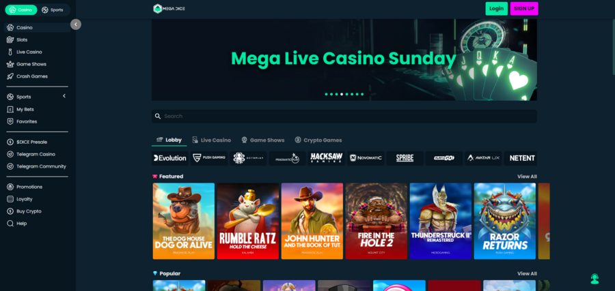Collapse the sidebar with arrow button
Screen dimensions: 615x291
76,25
